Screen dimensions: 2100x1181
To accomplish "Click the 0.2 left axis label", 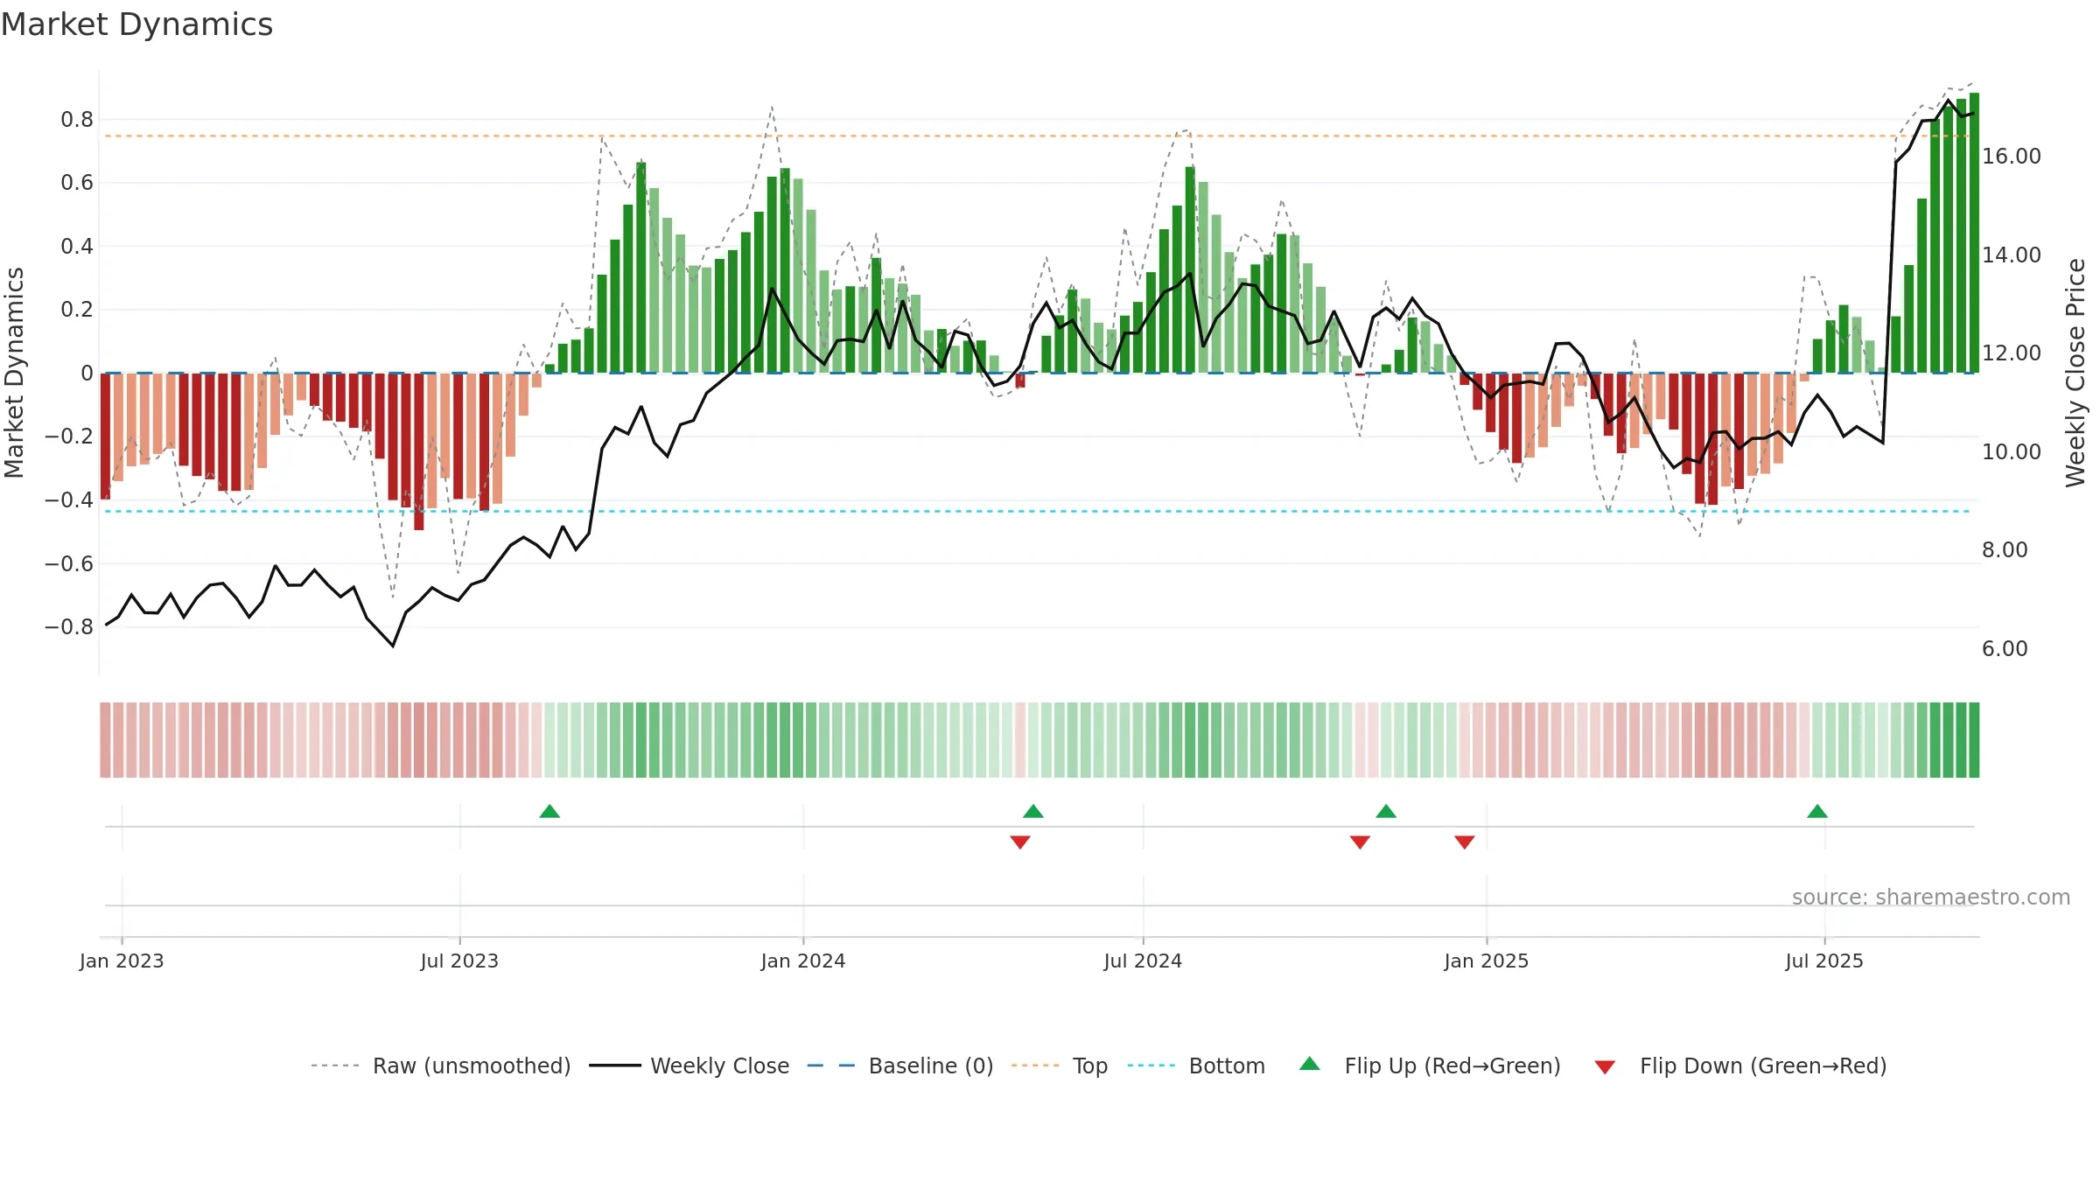I will coord(77,310).
